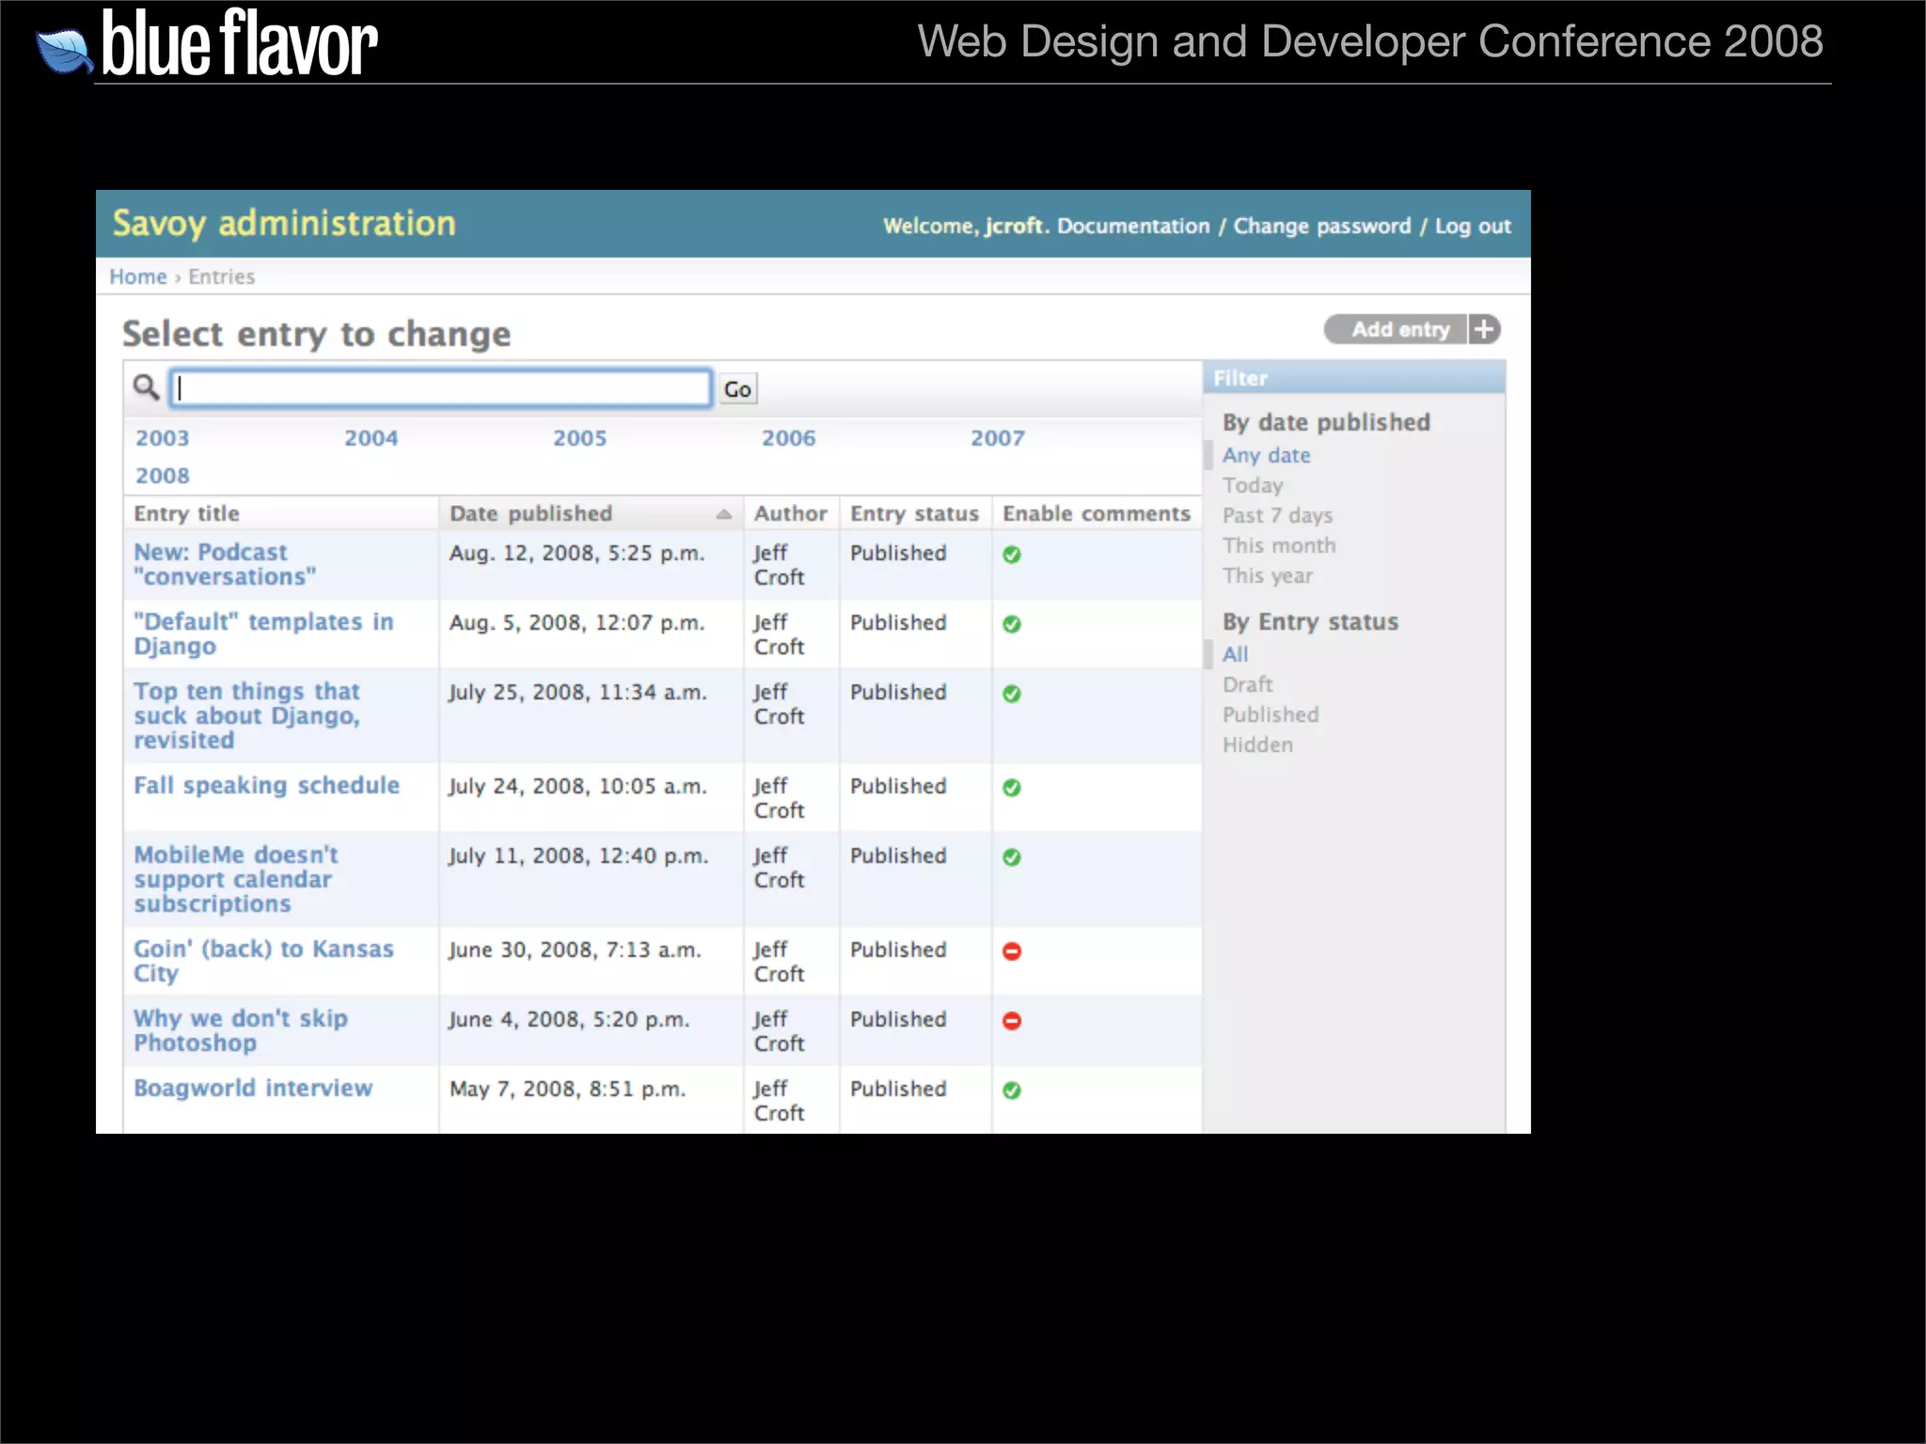Click green check icon for New: Podcast entry
Viewport: 1926px width, 1444px height.
[x=1012, y=555]
